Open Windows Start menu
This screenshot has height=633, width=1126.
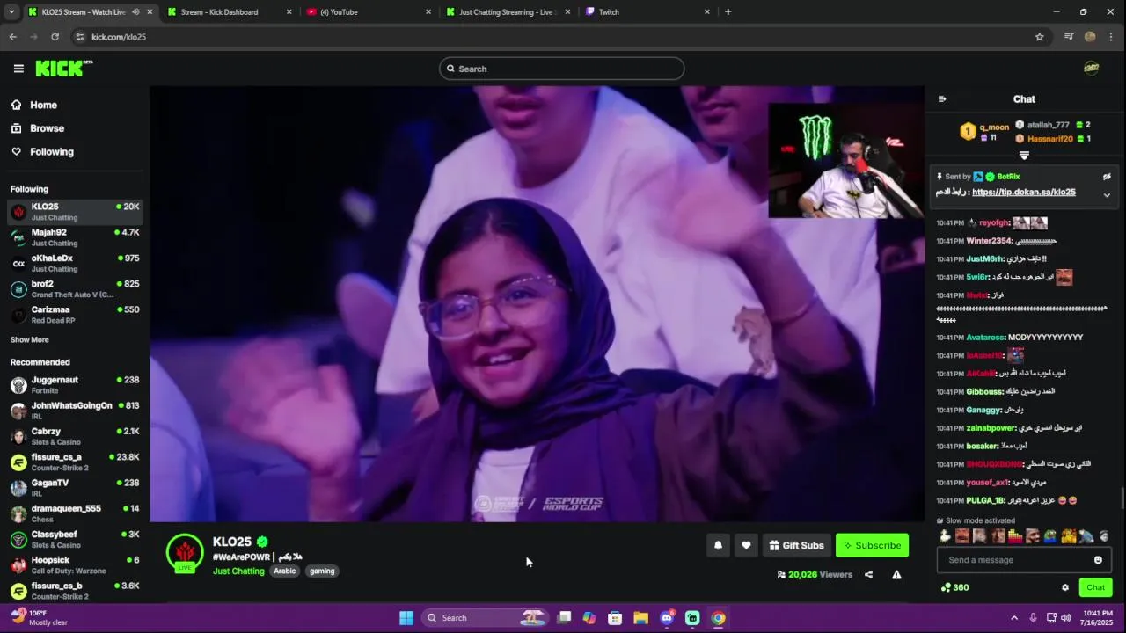[x=406, y=618]
